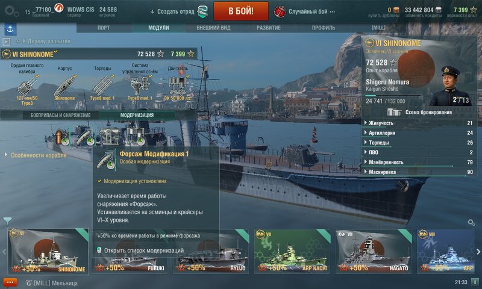Select the 50 000 hp engine module
The image size is (482, 289).
pyautogui.click(x=178, y=87)
